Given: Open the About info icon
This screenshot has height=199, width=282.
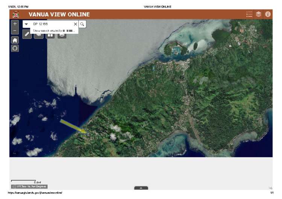Looking at the screenshot, I should click(268, 14).
